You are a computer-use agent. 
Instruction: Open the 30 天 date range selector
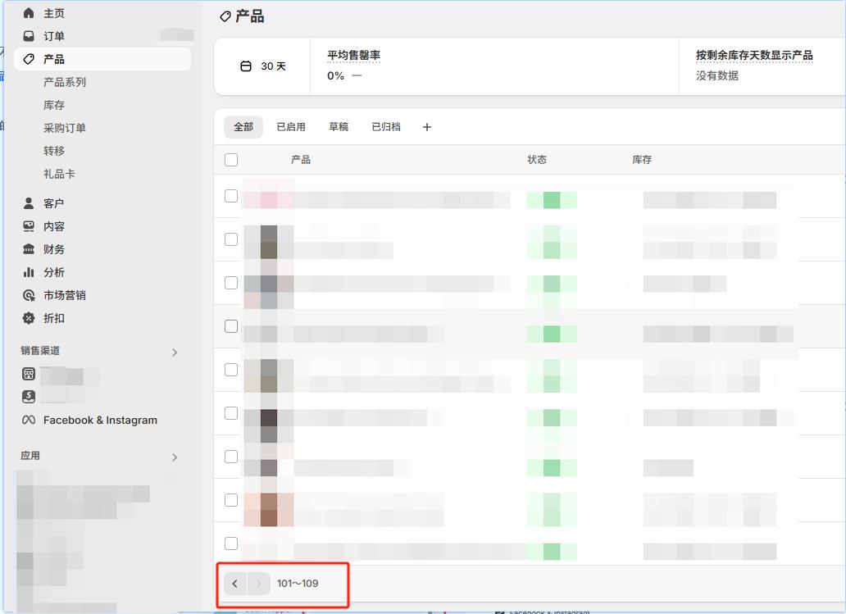click(263, 66)
